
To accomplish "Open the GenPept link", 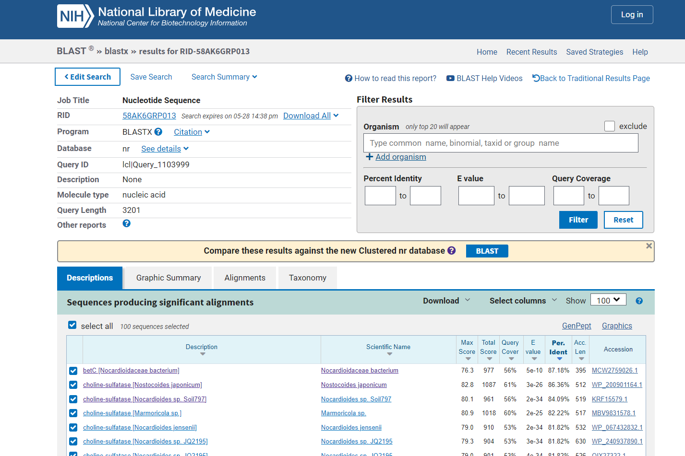I will [x=577, y=326].
